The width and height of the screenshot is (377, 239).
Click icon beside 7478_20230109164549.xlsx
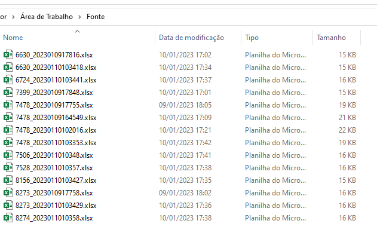pos(8,117)
